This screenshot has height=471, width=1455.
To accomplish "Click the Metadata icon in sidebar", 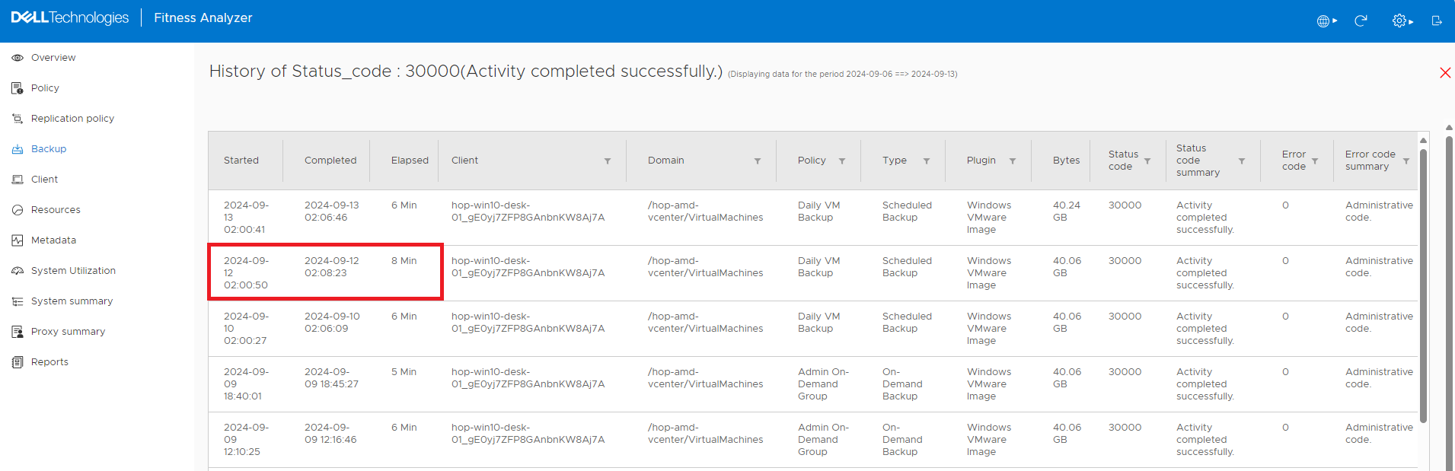I will coord(18,240).
